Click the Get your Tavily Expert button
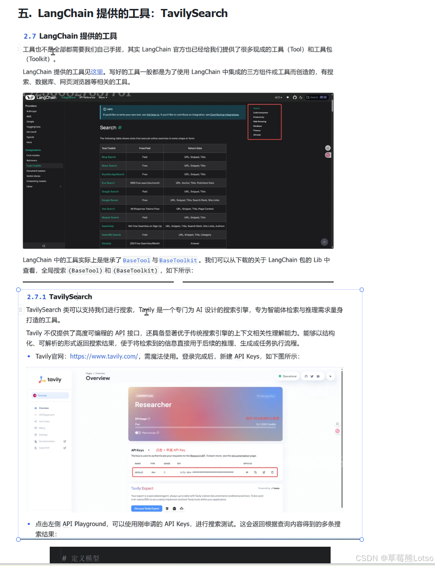The image size is (435, 566). pyautogui.click(x=147, y=509)
